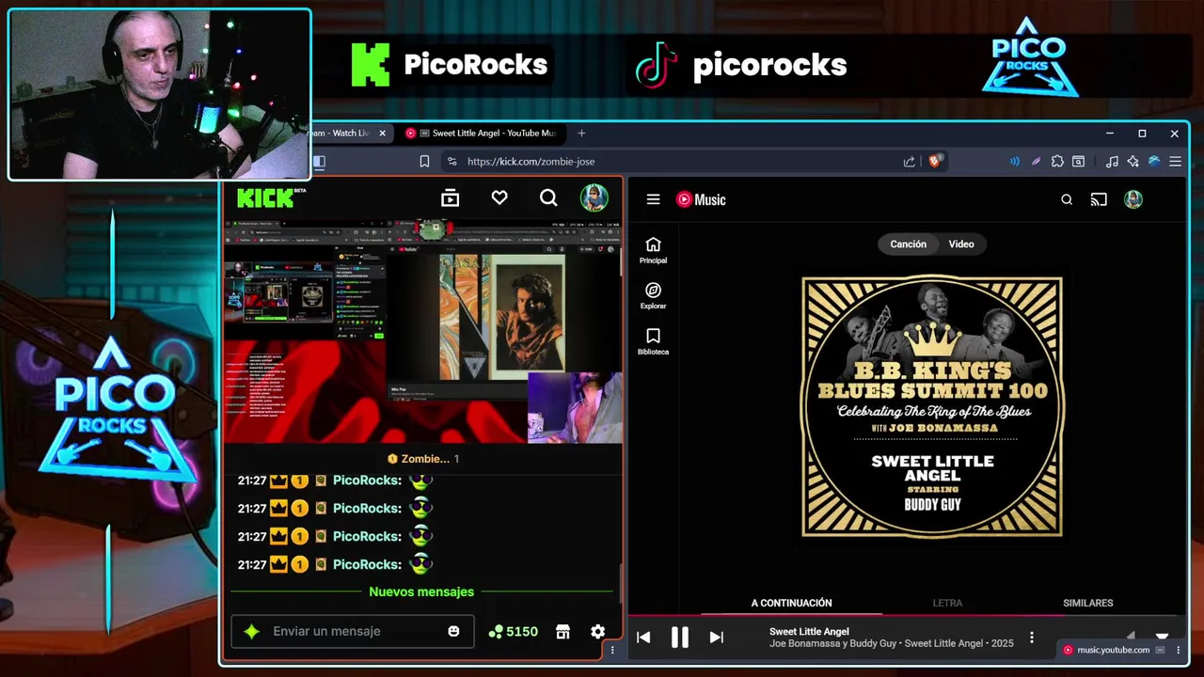This screenshot has width=1204, height=677.
Task: Switch to Canción mode
Action: click(x=909, y=244)
